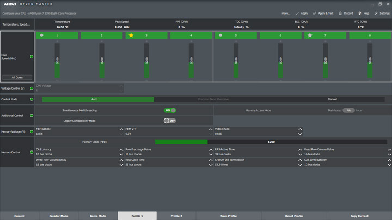
Task: Click the core 4 green header
Action: 191,35
